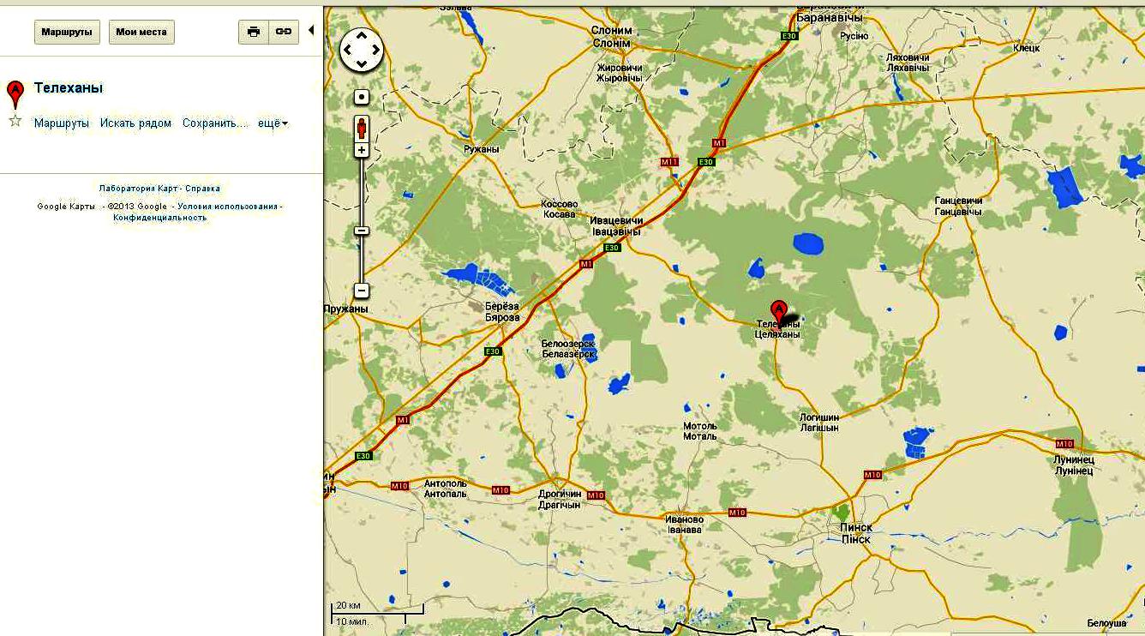1145x636 pixels.
Task: Click the my-location dot button
Action: (x=362, y=98)
